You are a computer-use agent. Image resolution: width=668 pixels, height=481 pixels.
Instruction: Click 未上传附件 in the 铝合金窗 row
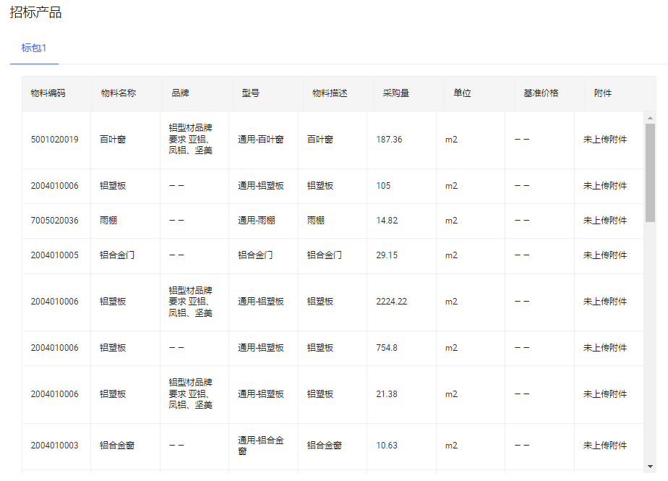(605, 445)
